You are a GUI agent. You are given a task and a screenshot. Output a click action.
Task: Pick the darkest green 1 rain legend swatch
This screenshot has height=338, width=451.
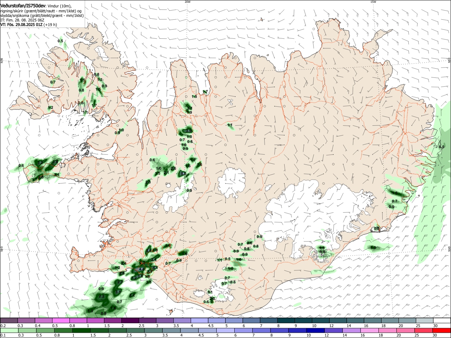(81, 331)
